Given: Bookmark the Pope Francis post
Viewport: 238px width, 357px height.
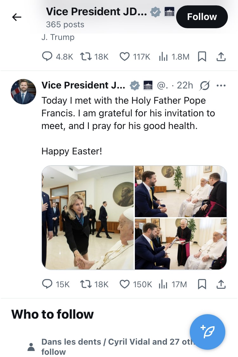Looking at the screenshot, I should point(202,284).
